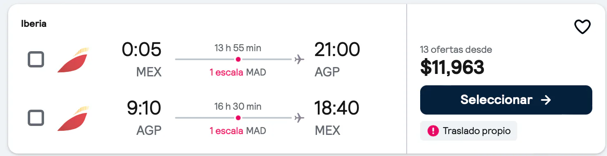Click the Iberia airline name label
The height and width of the screenshot is (156, 607).
click(34, 24)
